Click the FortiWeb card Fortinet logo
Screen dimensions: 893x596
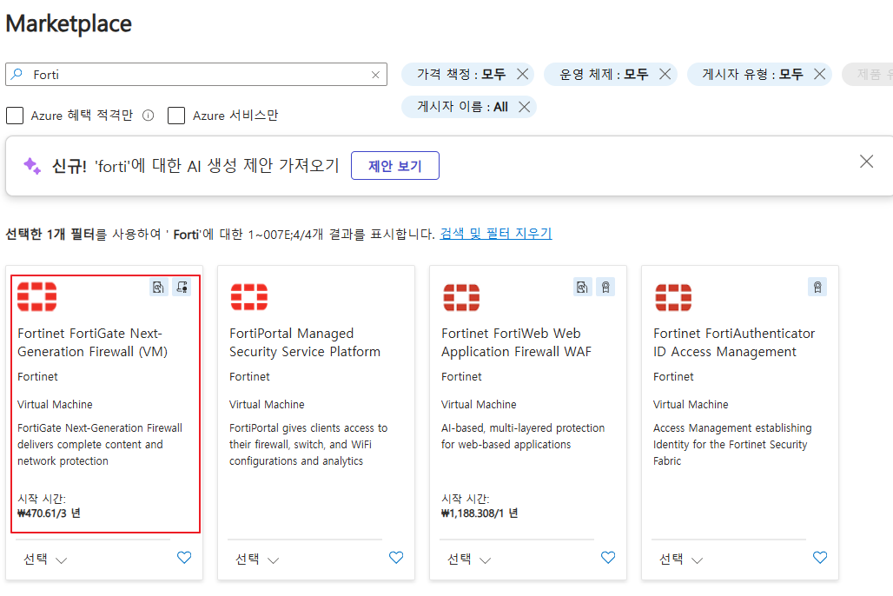461,297
